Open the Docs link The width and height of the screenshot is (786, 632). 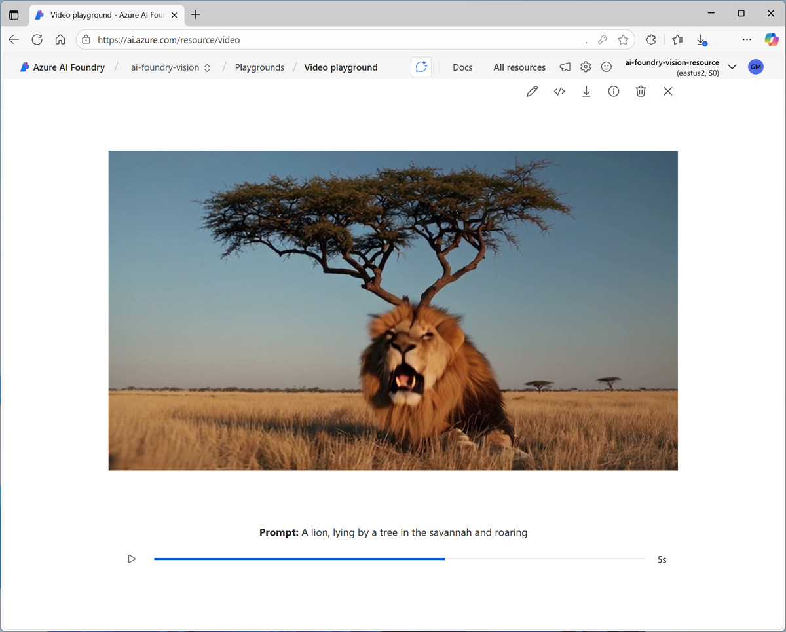pos(462,67)
